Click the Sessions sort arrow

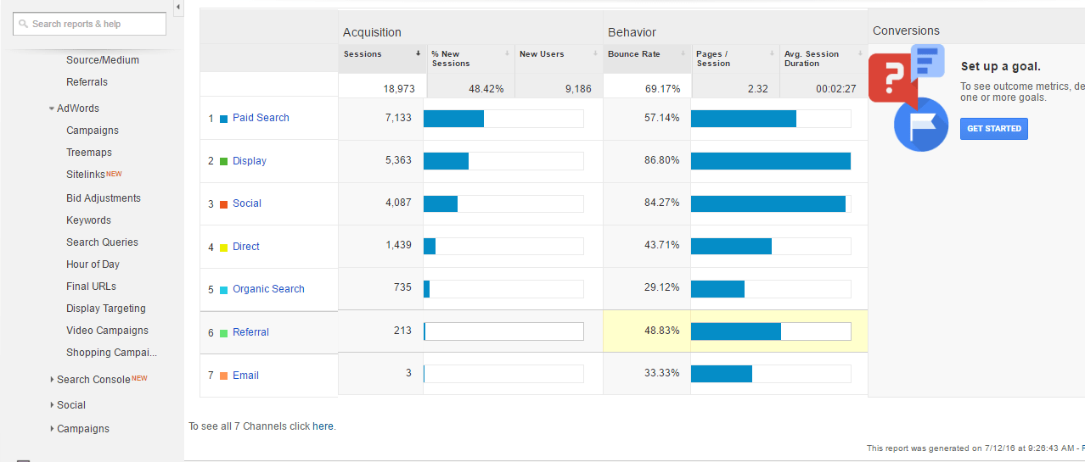[418, 53]
